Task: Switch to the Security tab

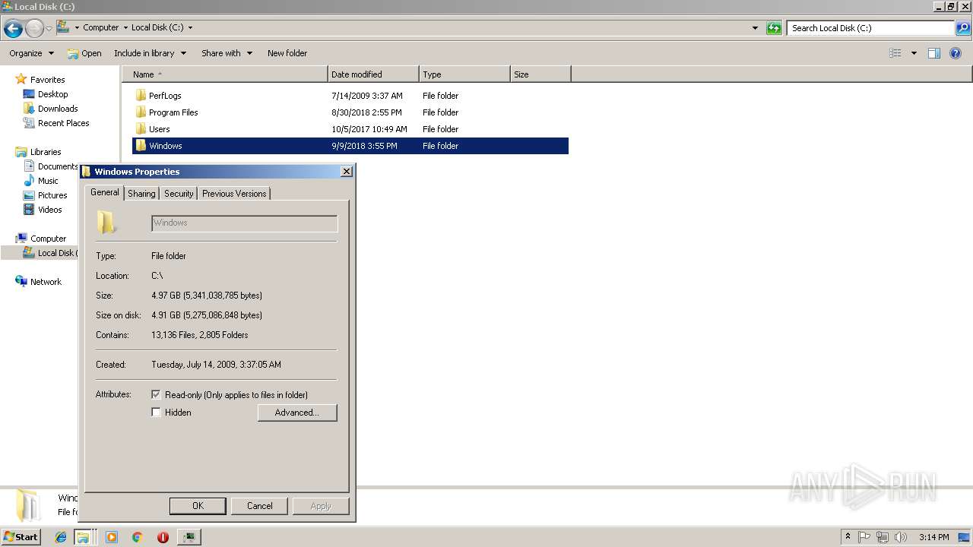Action: (x=179, y=194)
